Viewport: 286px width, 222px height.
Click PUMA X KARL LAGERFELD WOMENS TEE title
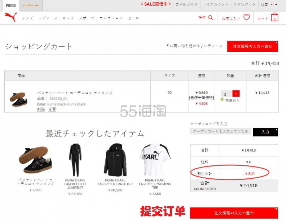[155, 184]
